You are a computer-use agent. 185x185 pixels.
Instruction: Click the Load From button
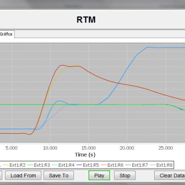pos(23,175)
